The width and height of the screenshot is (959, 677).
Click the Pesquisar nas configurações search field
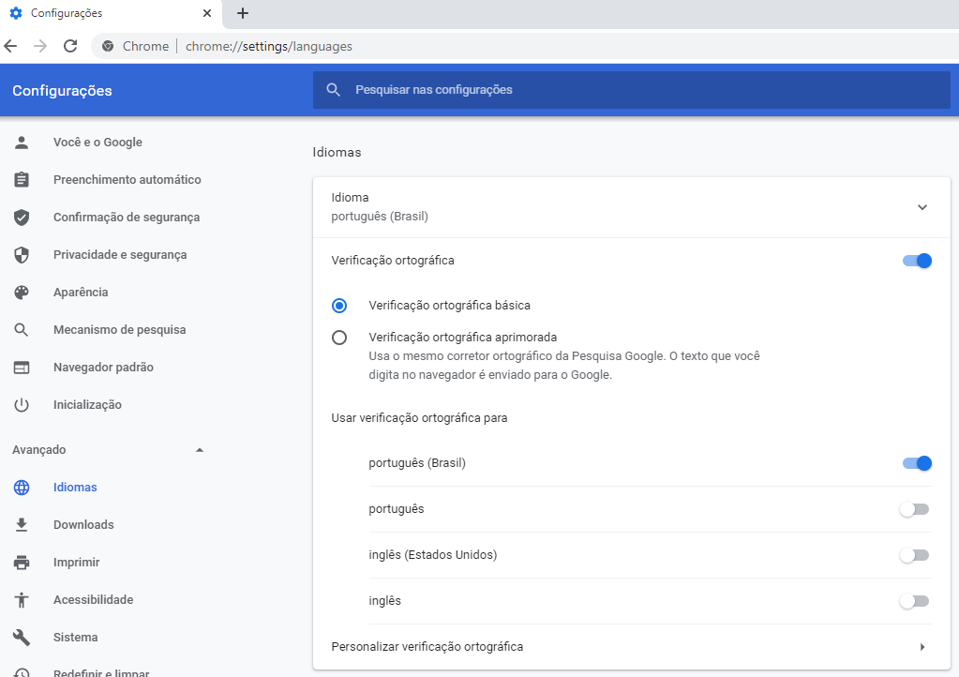tap(631, 90)
